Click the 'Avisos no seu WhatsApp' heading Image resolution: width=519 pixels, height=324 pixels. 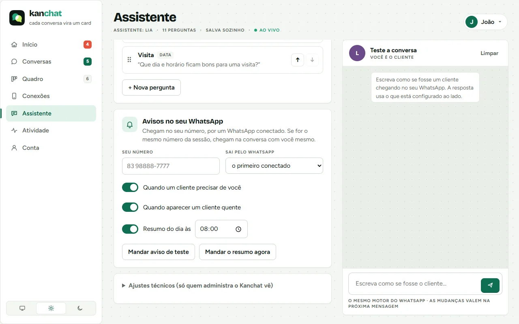click(x=182, y=121)
